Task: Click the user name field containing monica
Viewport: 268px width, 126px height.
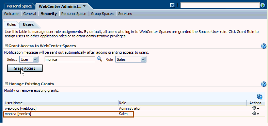Action: click(70, 59)
